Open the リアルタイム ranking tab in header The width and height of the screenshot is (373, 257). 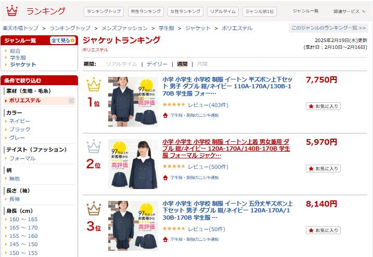pos(223,11)
